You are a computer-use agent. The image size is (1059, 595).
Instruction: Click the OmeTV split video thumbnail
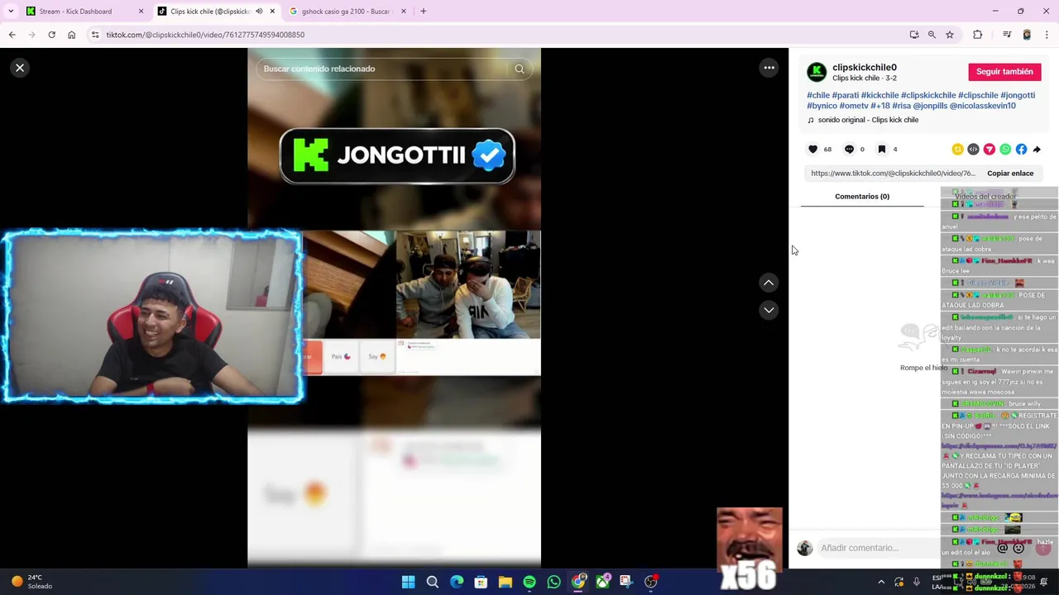(421, 303)
